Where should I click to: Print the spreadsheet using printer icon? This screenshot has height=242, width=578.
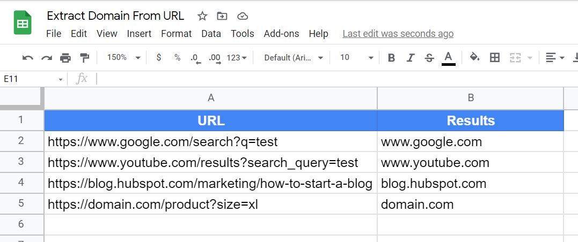click(65, 58)
